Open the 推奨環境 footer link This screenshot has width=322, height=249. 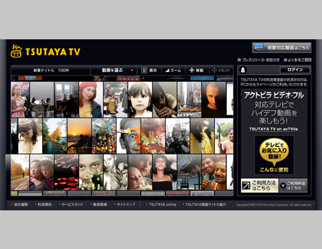coord(98,204)
